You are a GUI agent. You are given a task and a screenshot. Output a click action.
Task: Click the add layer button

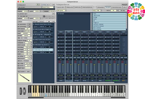[x=36, y=22]
